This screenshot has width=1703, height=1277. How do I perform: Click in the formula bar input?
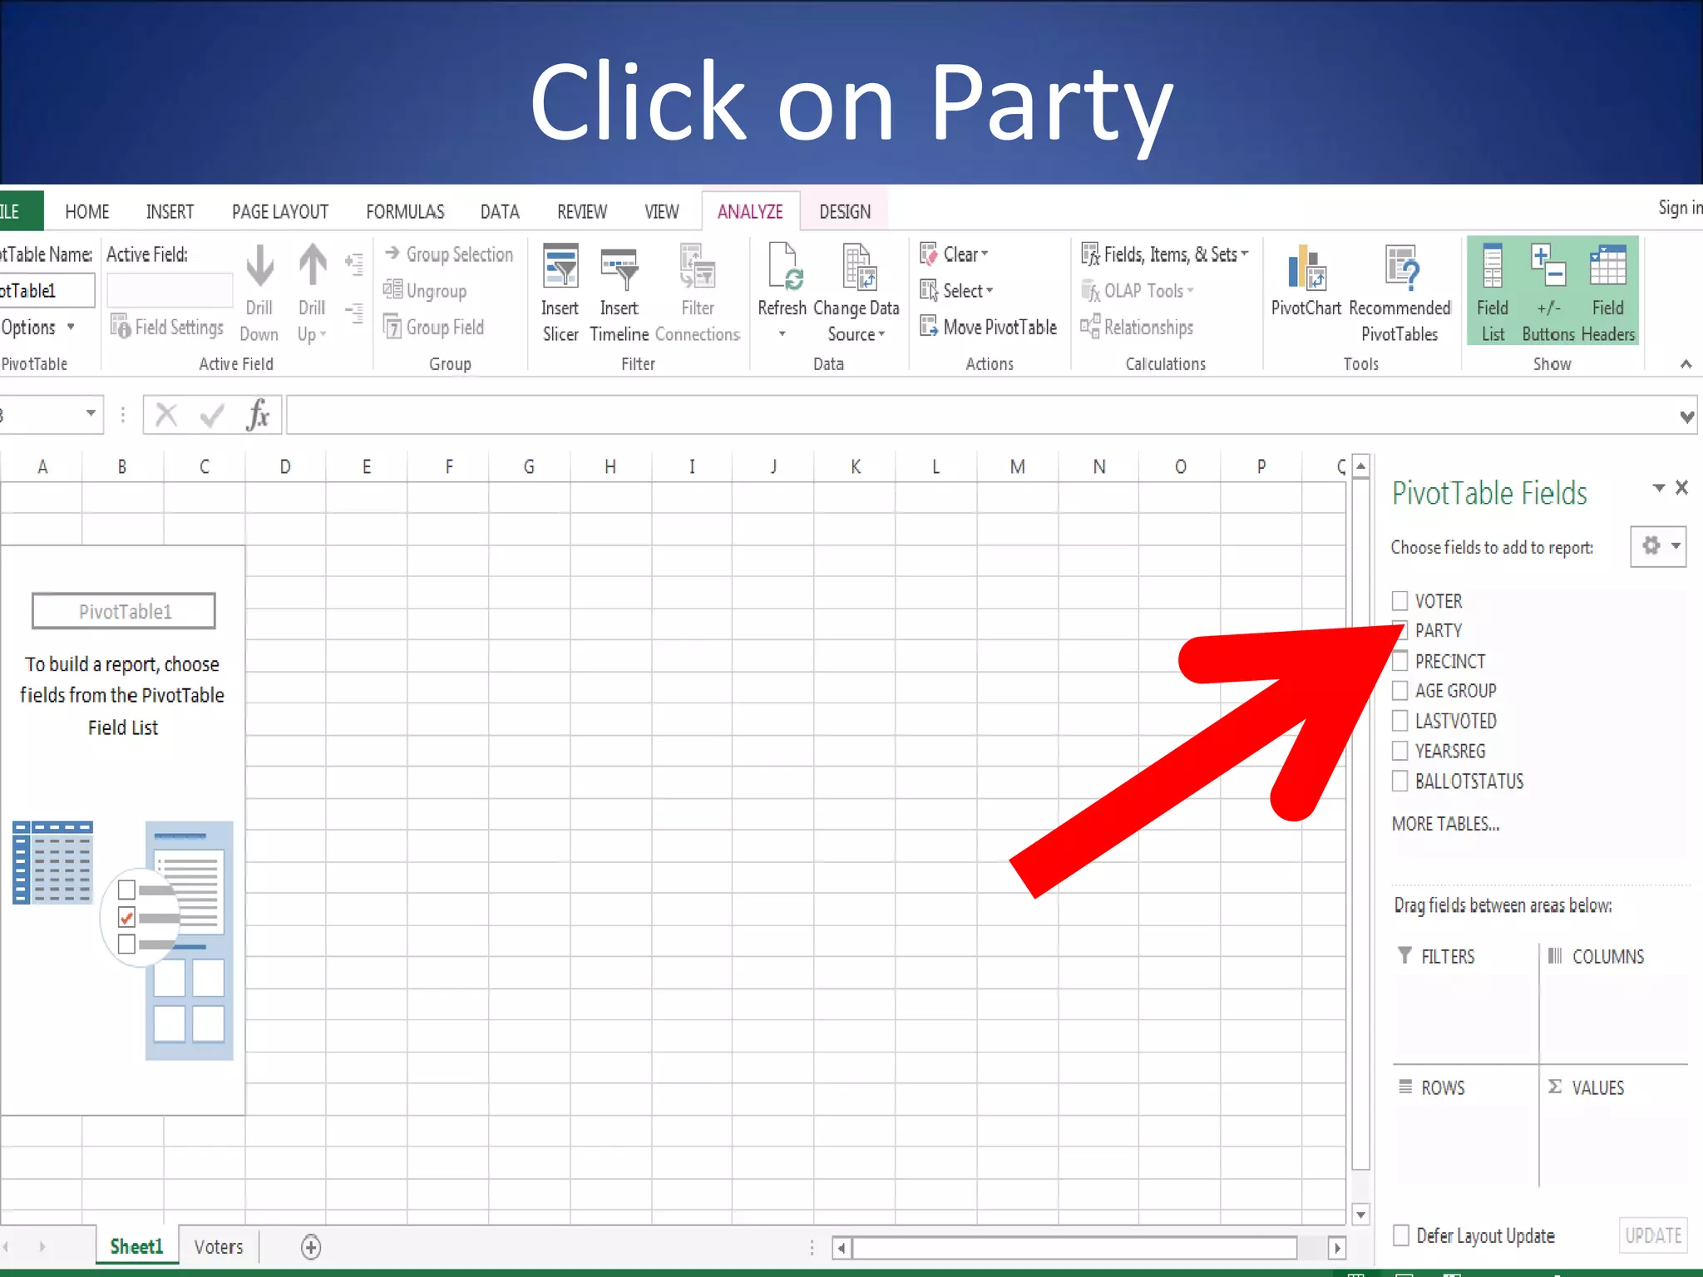(x=981, y=415)
